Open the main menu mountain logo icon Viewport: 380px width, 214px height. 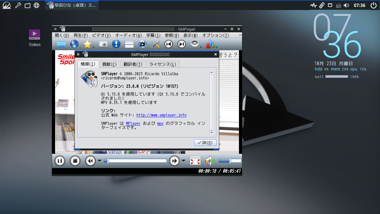[7, 5]
